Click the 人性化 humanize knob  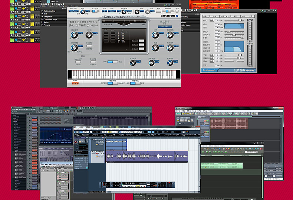coord(89,35)
